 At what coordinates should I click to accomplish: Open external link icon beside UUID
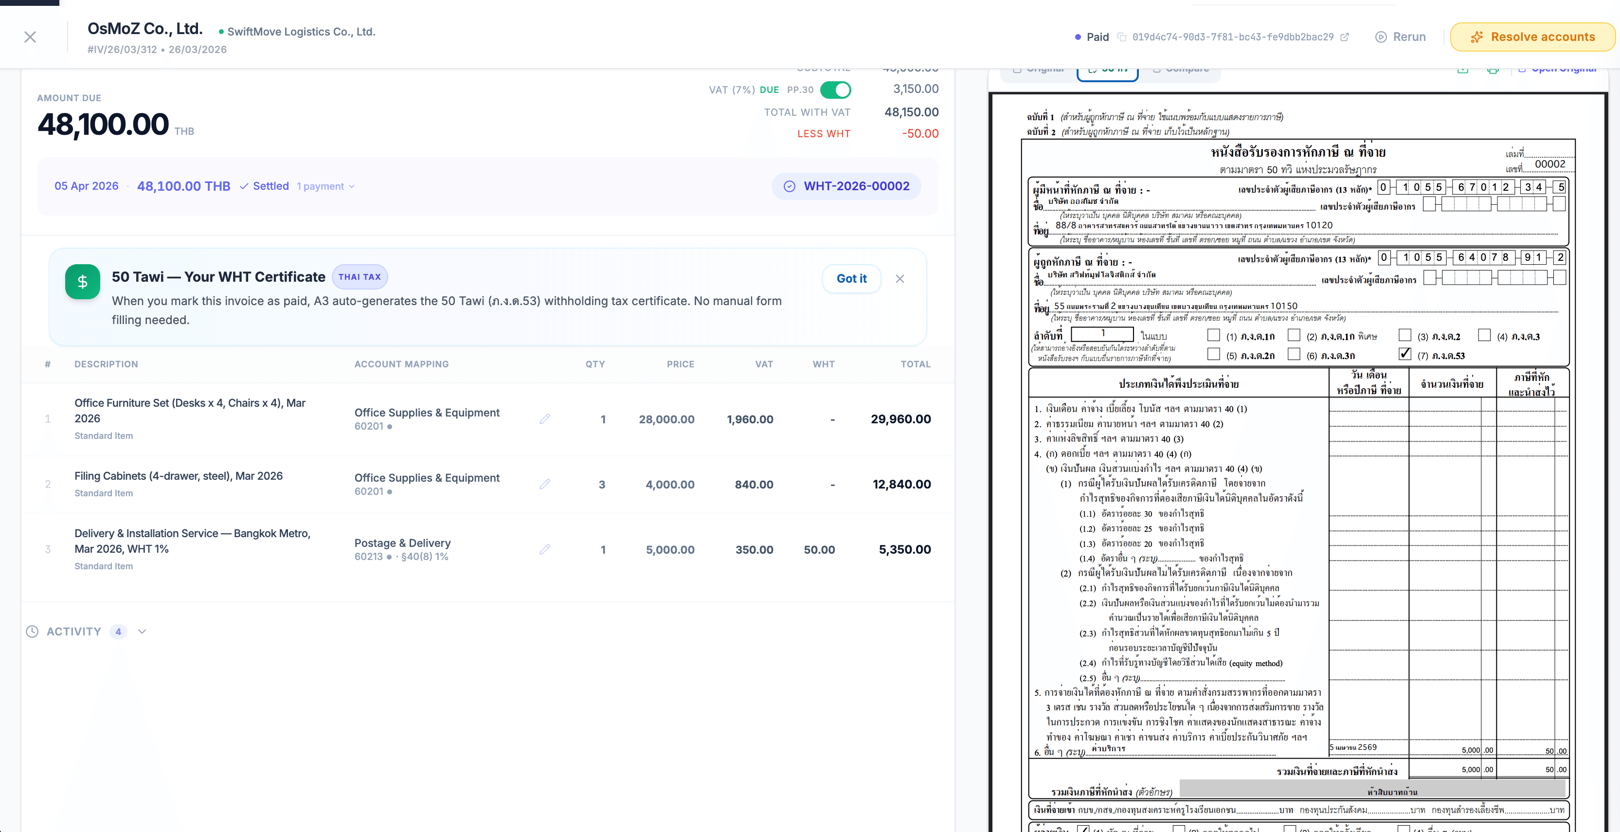[1345, 37]
